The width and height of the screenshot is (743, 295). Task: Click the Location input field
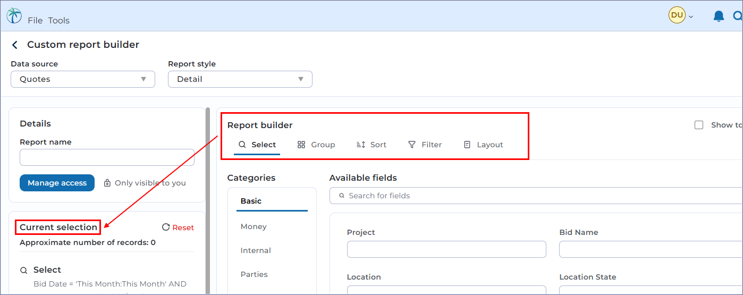pos(446,290)
